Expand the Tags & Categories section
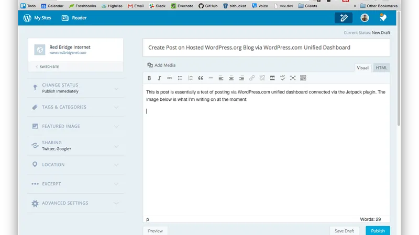This screenshot has width=419, height=235. click(75, 107)
